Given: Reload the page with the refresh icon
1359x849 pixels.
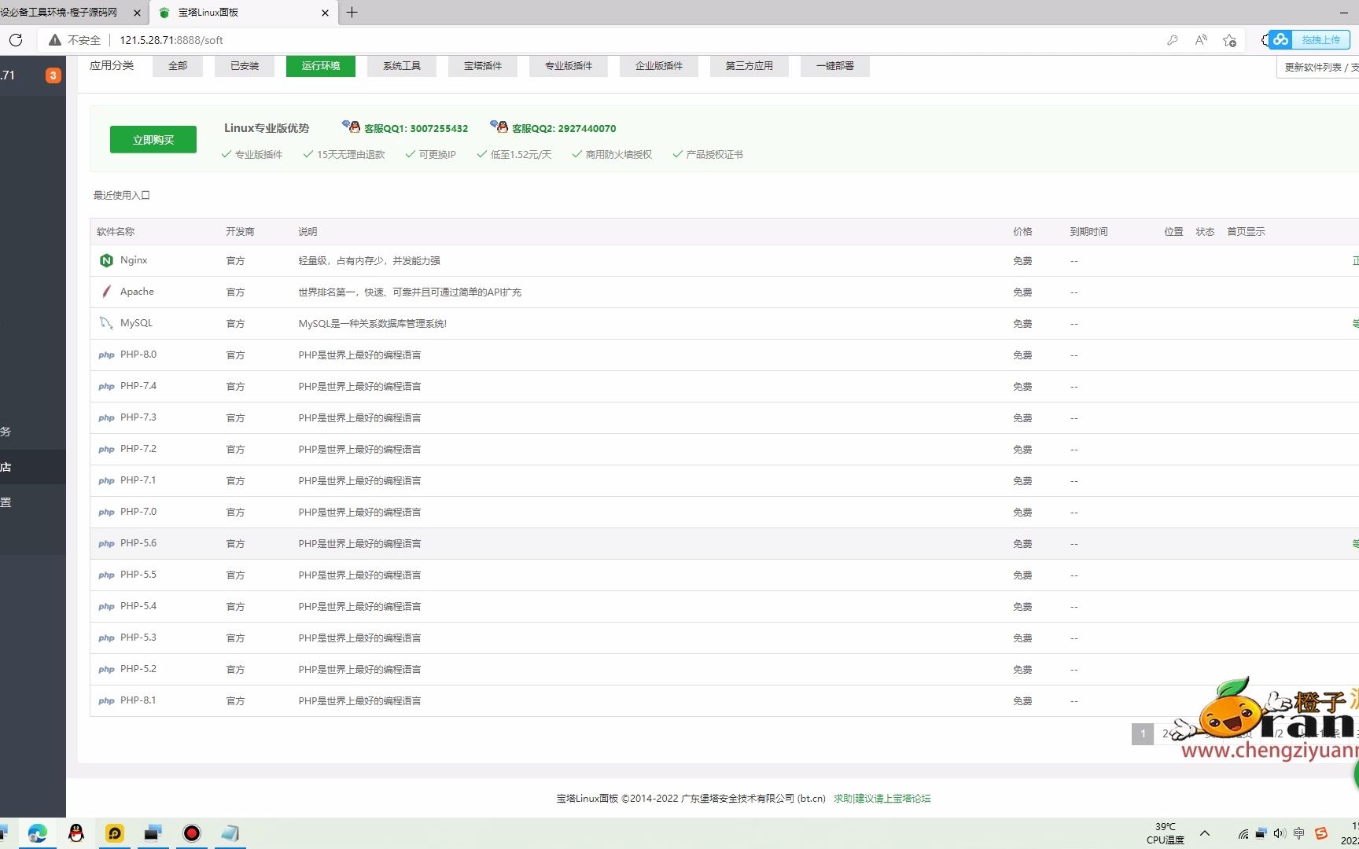Looking at the screenshot, I should click(16, 40).
